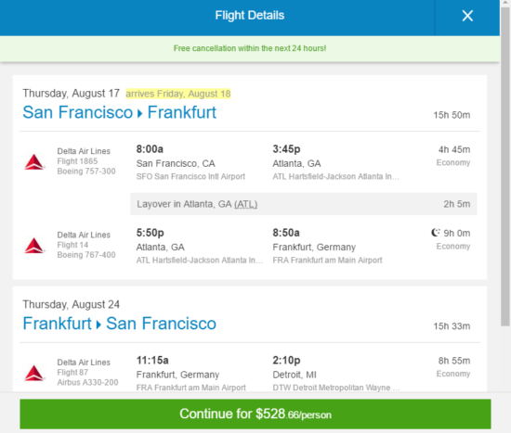Viewport: 511px width, 433px height.
Task: Click the ATL abbreviation in layover row
Action: (x=245, y=204)
